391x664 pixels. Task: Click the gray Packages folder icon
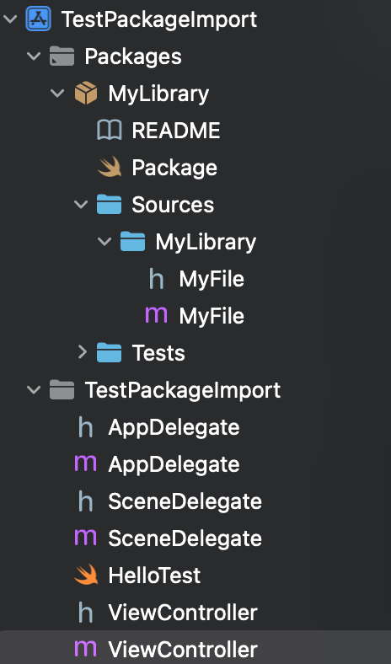click(x=62, y=56)
